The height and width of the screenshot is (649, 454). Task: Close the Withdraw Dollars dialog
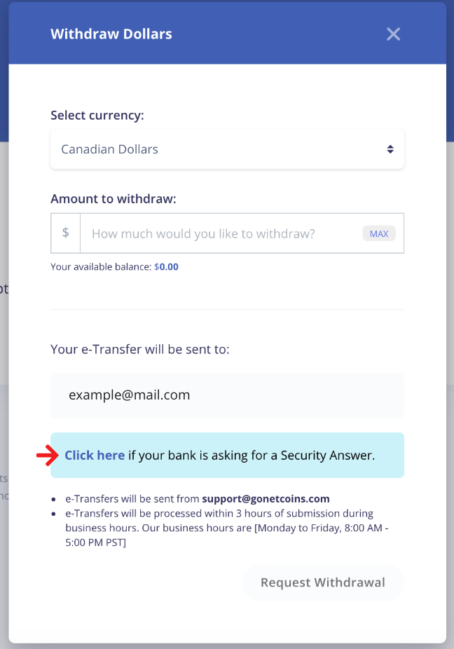tap(393, 34)
